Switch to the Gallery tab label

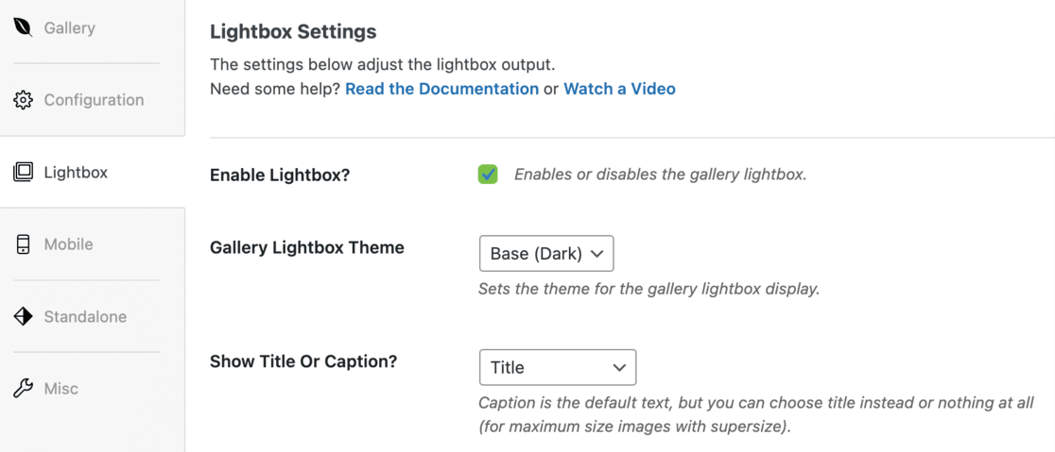coord(69,28)
